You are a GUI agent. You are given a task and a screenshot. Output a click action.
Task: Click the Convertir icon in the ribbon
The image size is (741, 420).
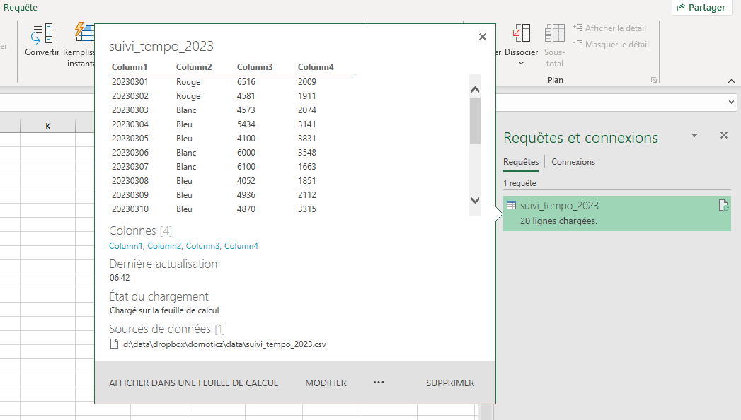tap(42, 33)
